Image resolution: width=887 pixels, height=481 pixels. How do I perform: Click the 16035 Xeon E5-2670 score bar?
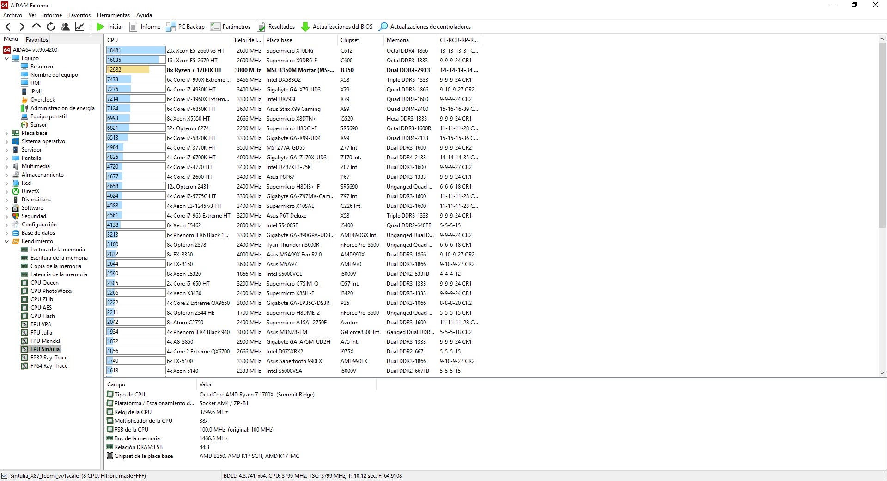click(x=135, y=60)
